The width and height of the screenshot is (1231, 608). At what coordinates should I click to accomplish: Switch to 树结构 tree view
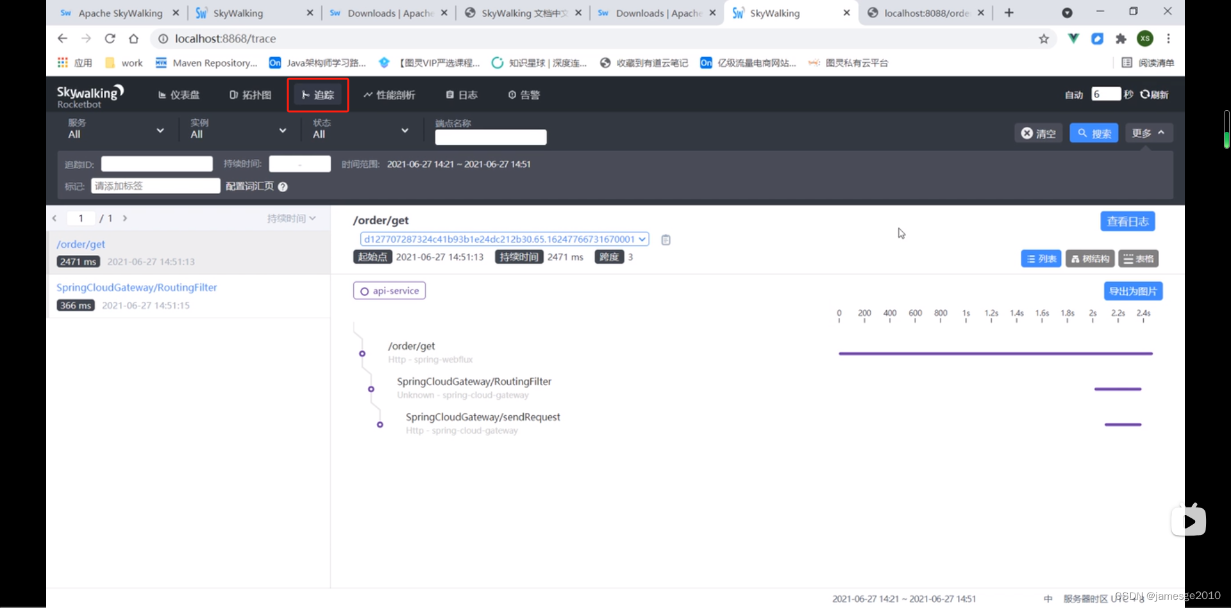[1090, 259]
